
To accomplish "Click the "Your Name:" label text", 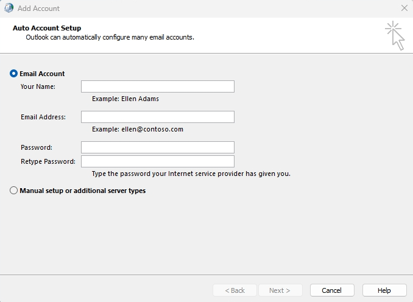I will tap(38, 86).
